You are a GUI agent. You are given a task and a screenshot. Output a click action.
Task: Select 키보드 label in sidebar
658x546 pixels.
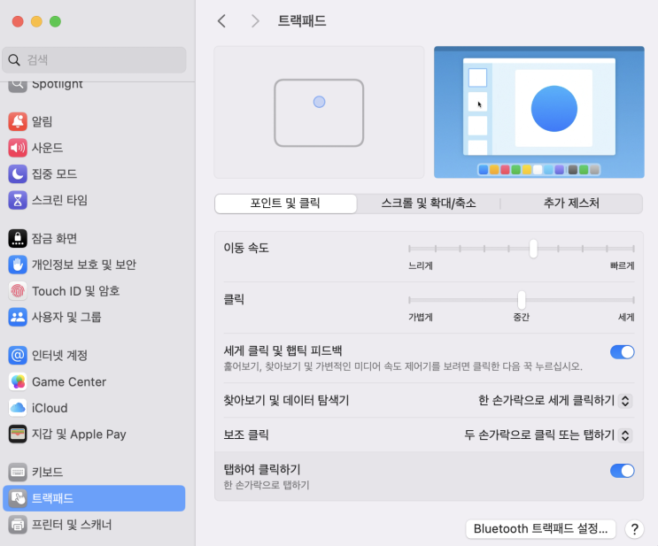[x=48, y=473]
